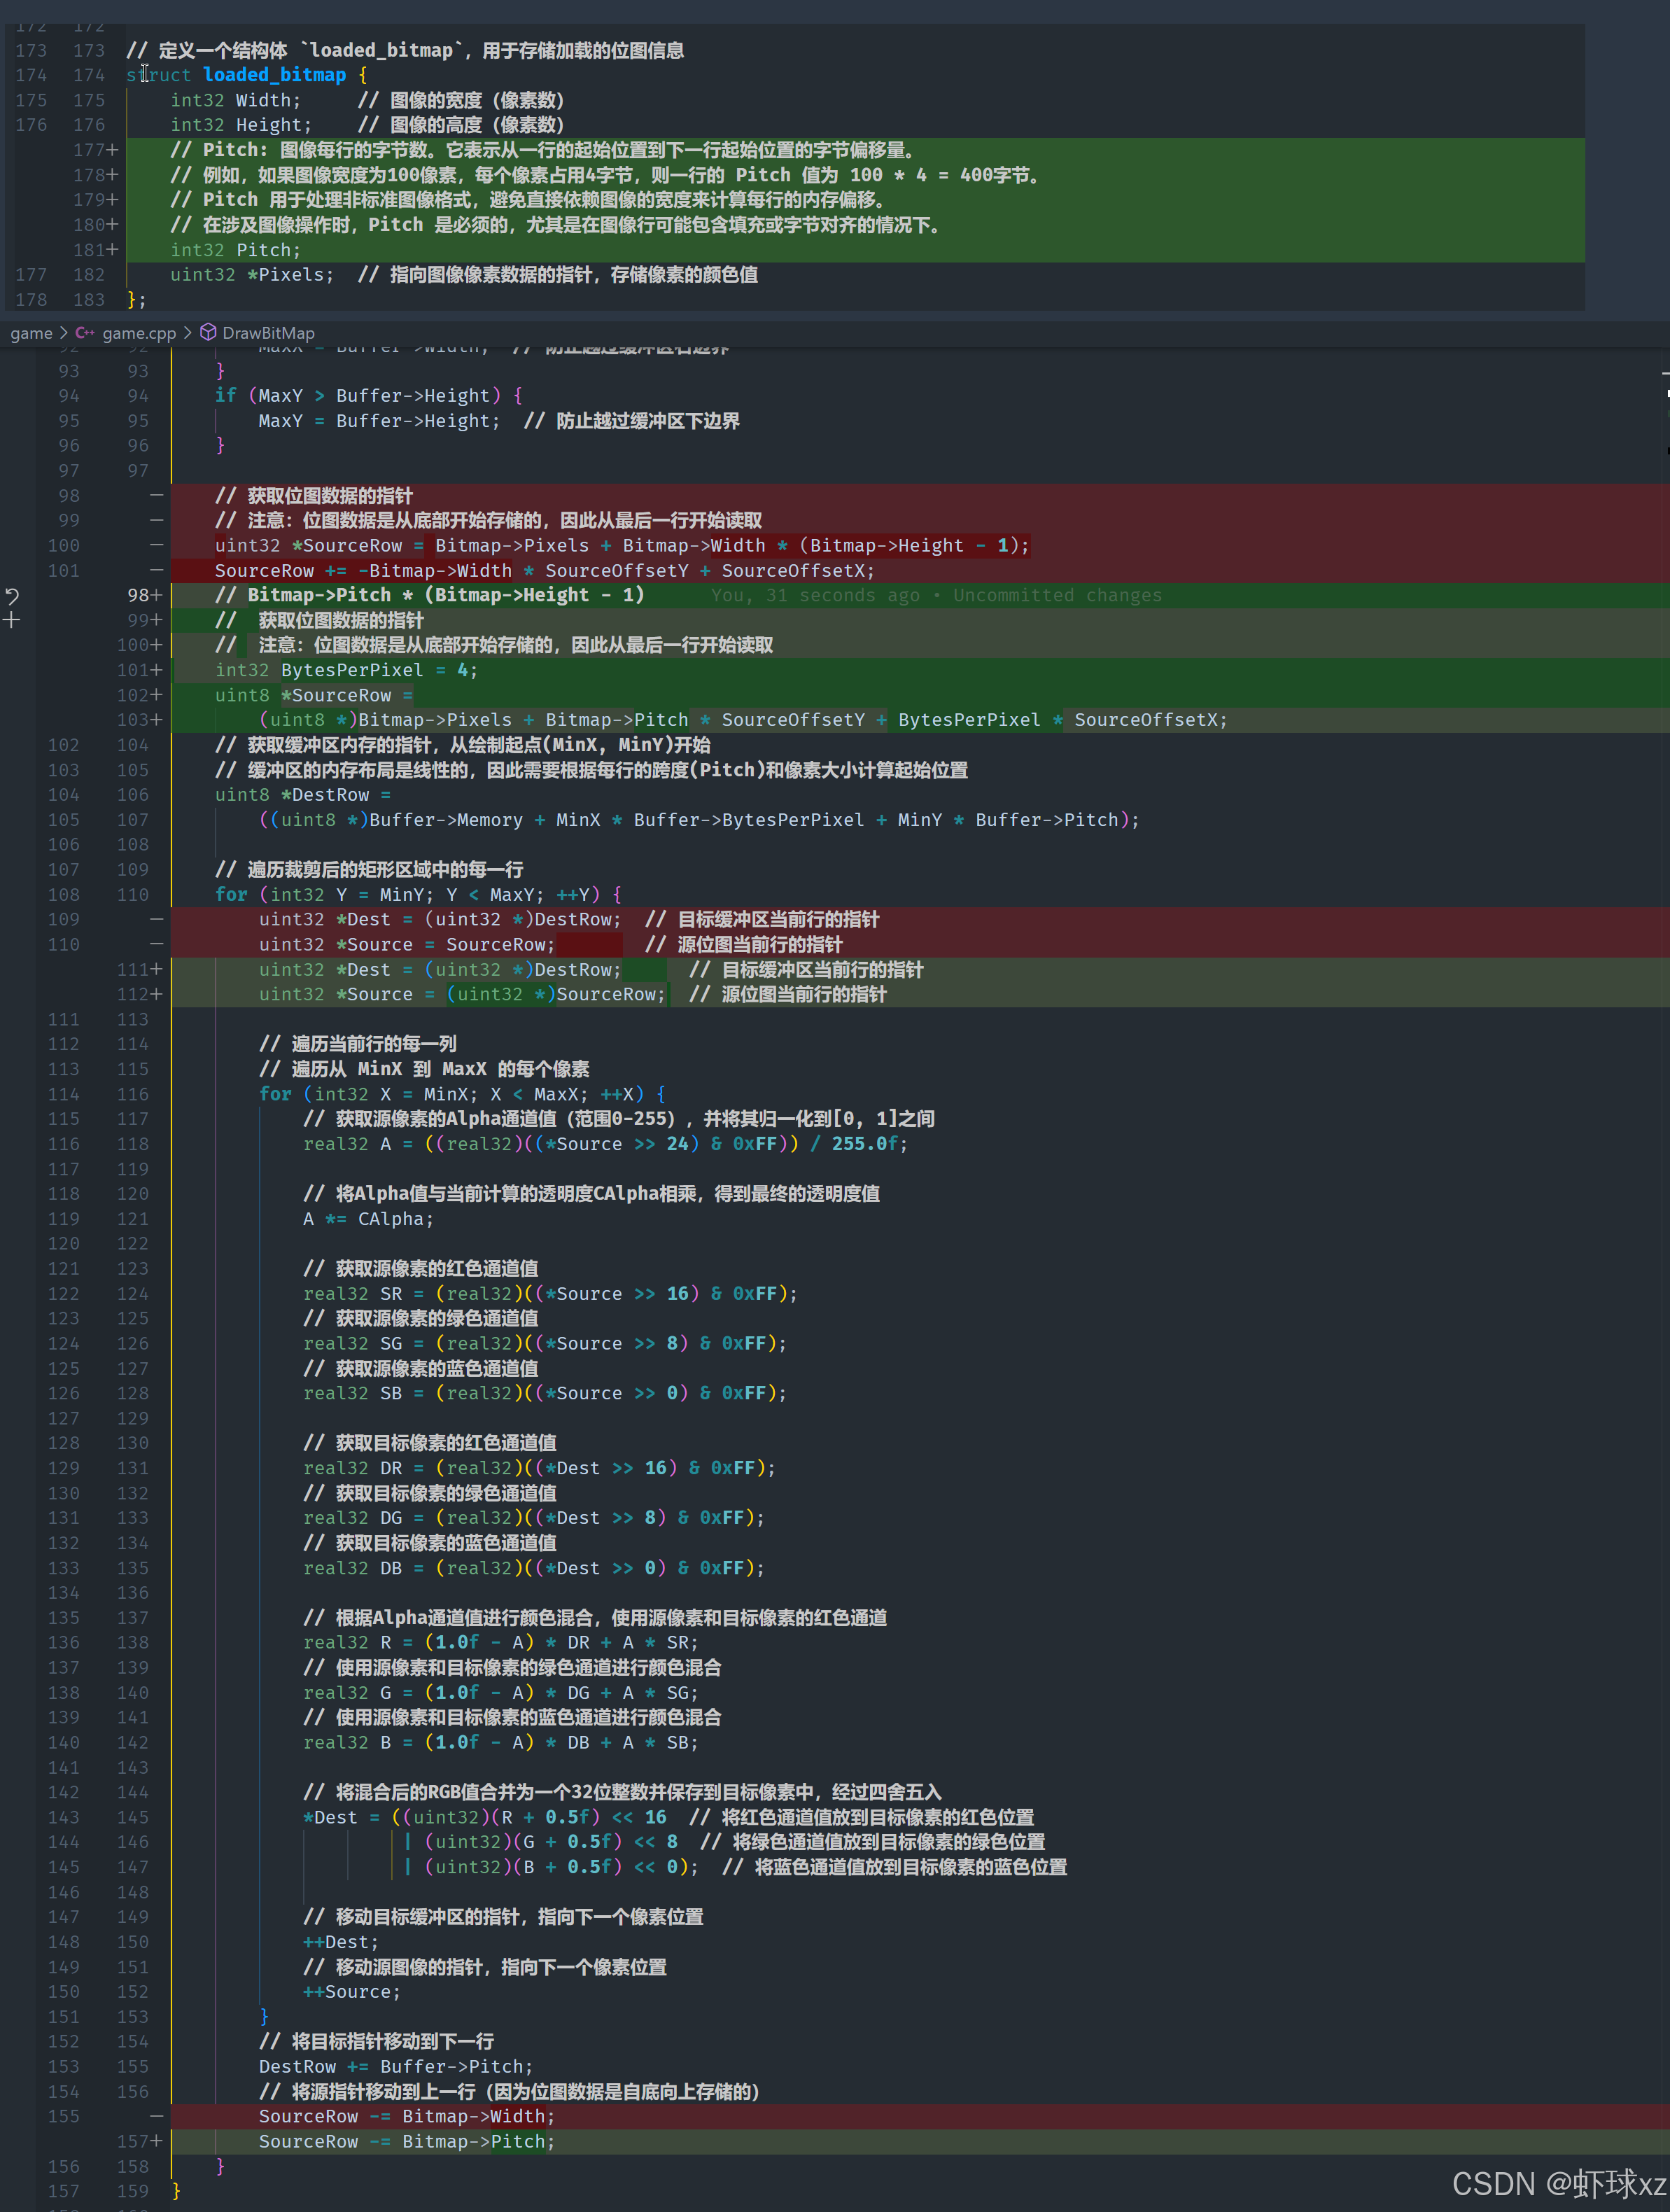
Task: Click the chevron after 'game' in breadcrumb
Action: 64,333
